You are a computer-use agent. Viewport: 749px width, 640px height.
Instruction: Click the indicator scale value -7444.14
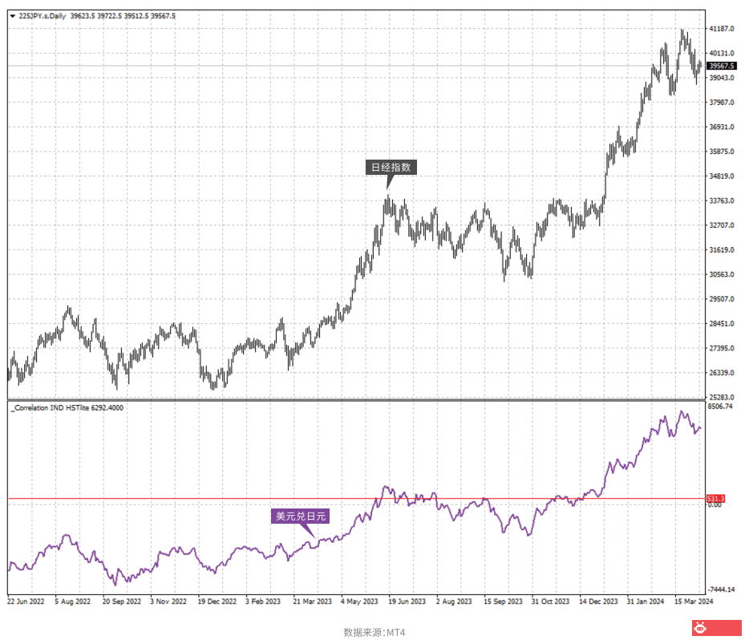[721, 589]
